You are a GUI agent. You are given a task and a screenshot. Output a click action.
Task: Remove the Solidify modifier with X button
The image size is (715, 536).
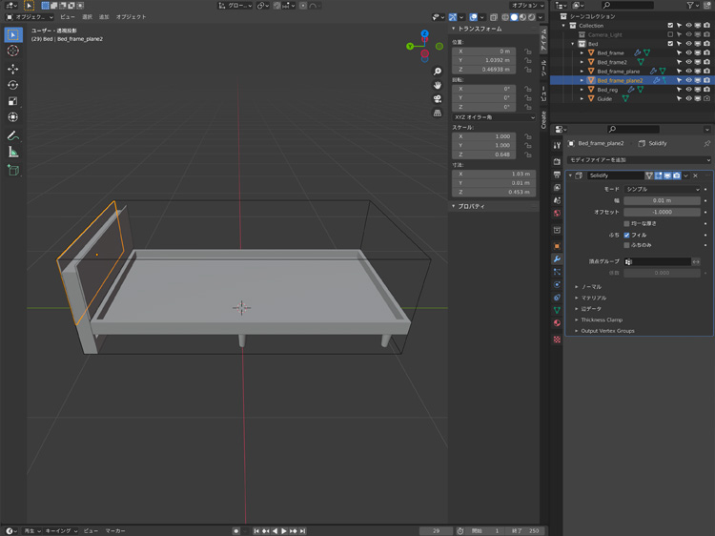696,175
